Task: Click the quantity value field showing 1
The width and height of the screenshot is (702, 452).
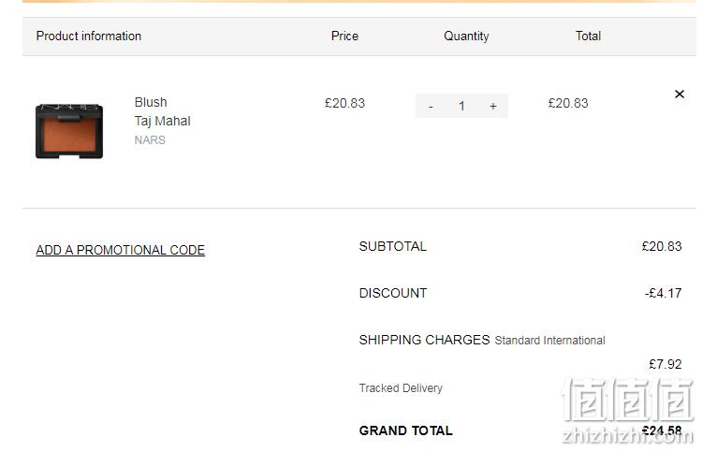Action: pos(461,106)
